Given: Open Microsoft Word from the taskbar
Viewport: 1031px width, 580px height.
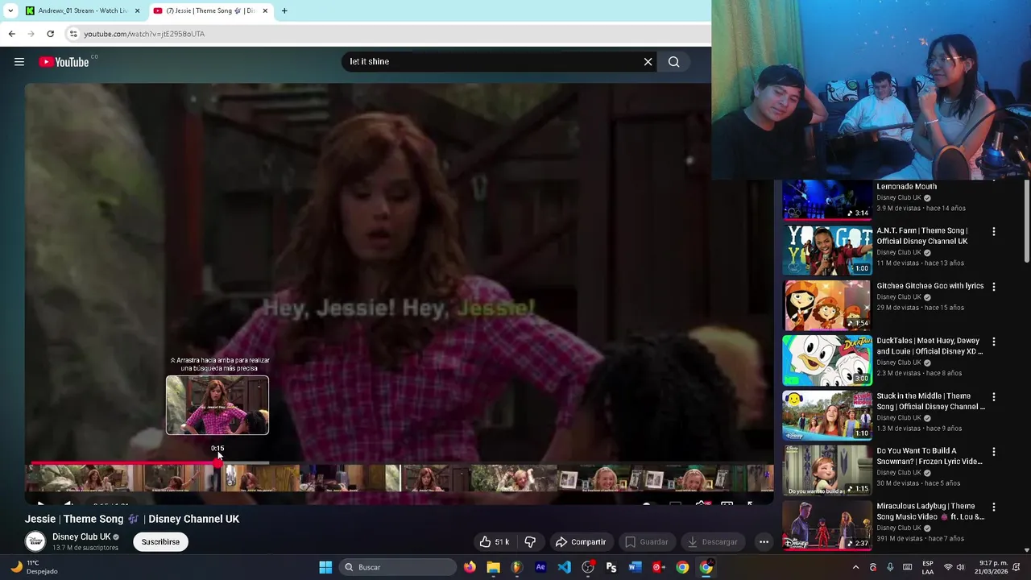Looking at the screenshot, I should pyautogui.click(x=635, y=567).
